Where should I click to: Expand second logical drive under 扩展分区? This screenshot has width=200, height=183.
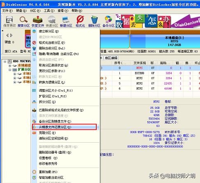click(x=15, y=78)
